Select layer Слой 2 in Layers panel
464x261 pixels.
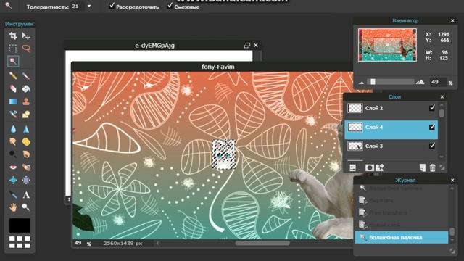click(x=391, y=108)
